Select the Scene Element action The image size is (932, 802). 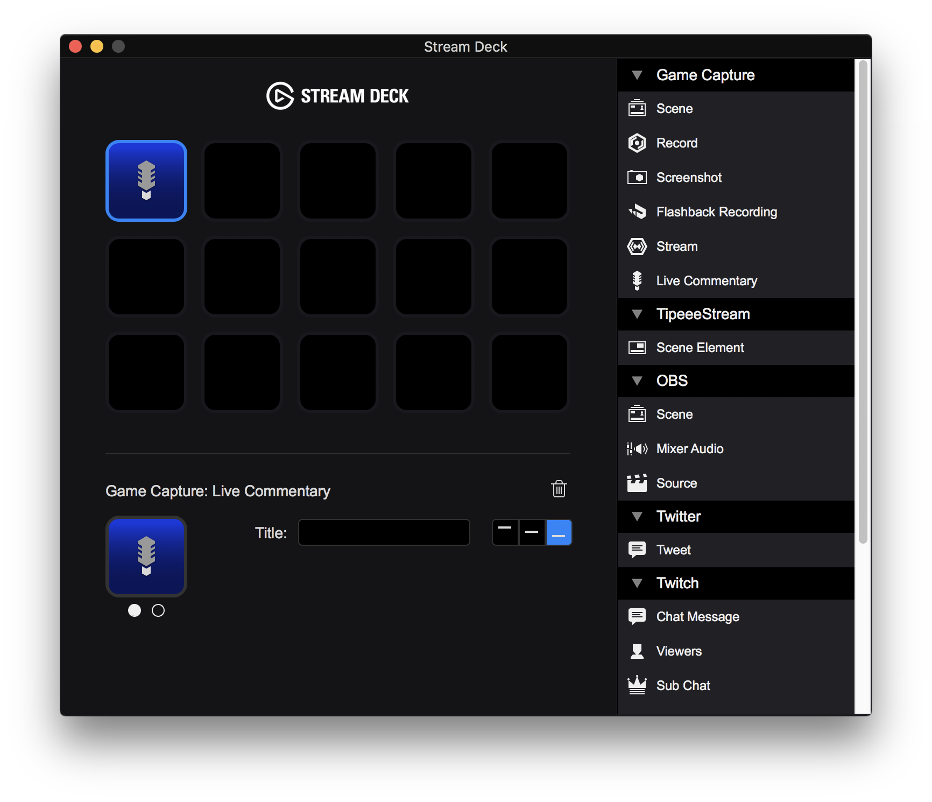tap(700, 348)
